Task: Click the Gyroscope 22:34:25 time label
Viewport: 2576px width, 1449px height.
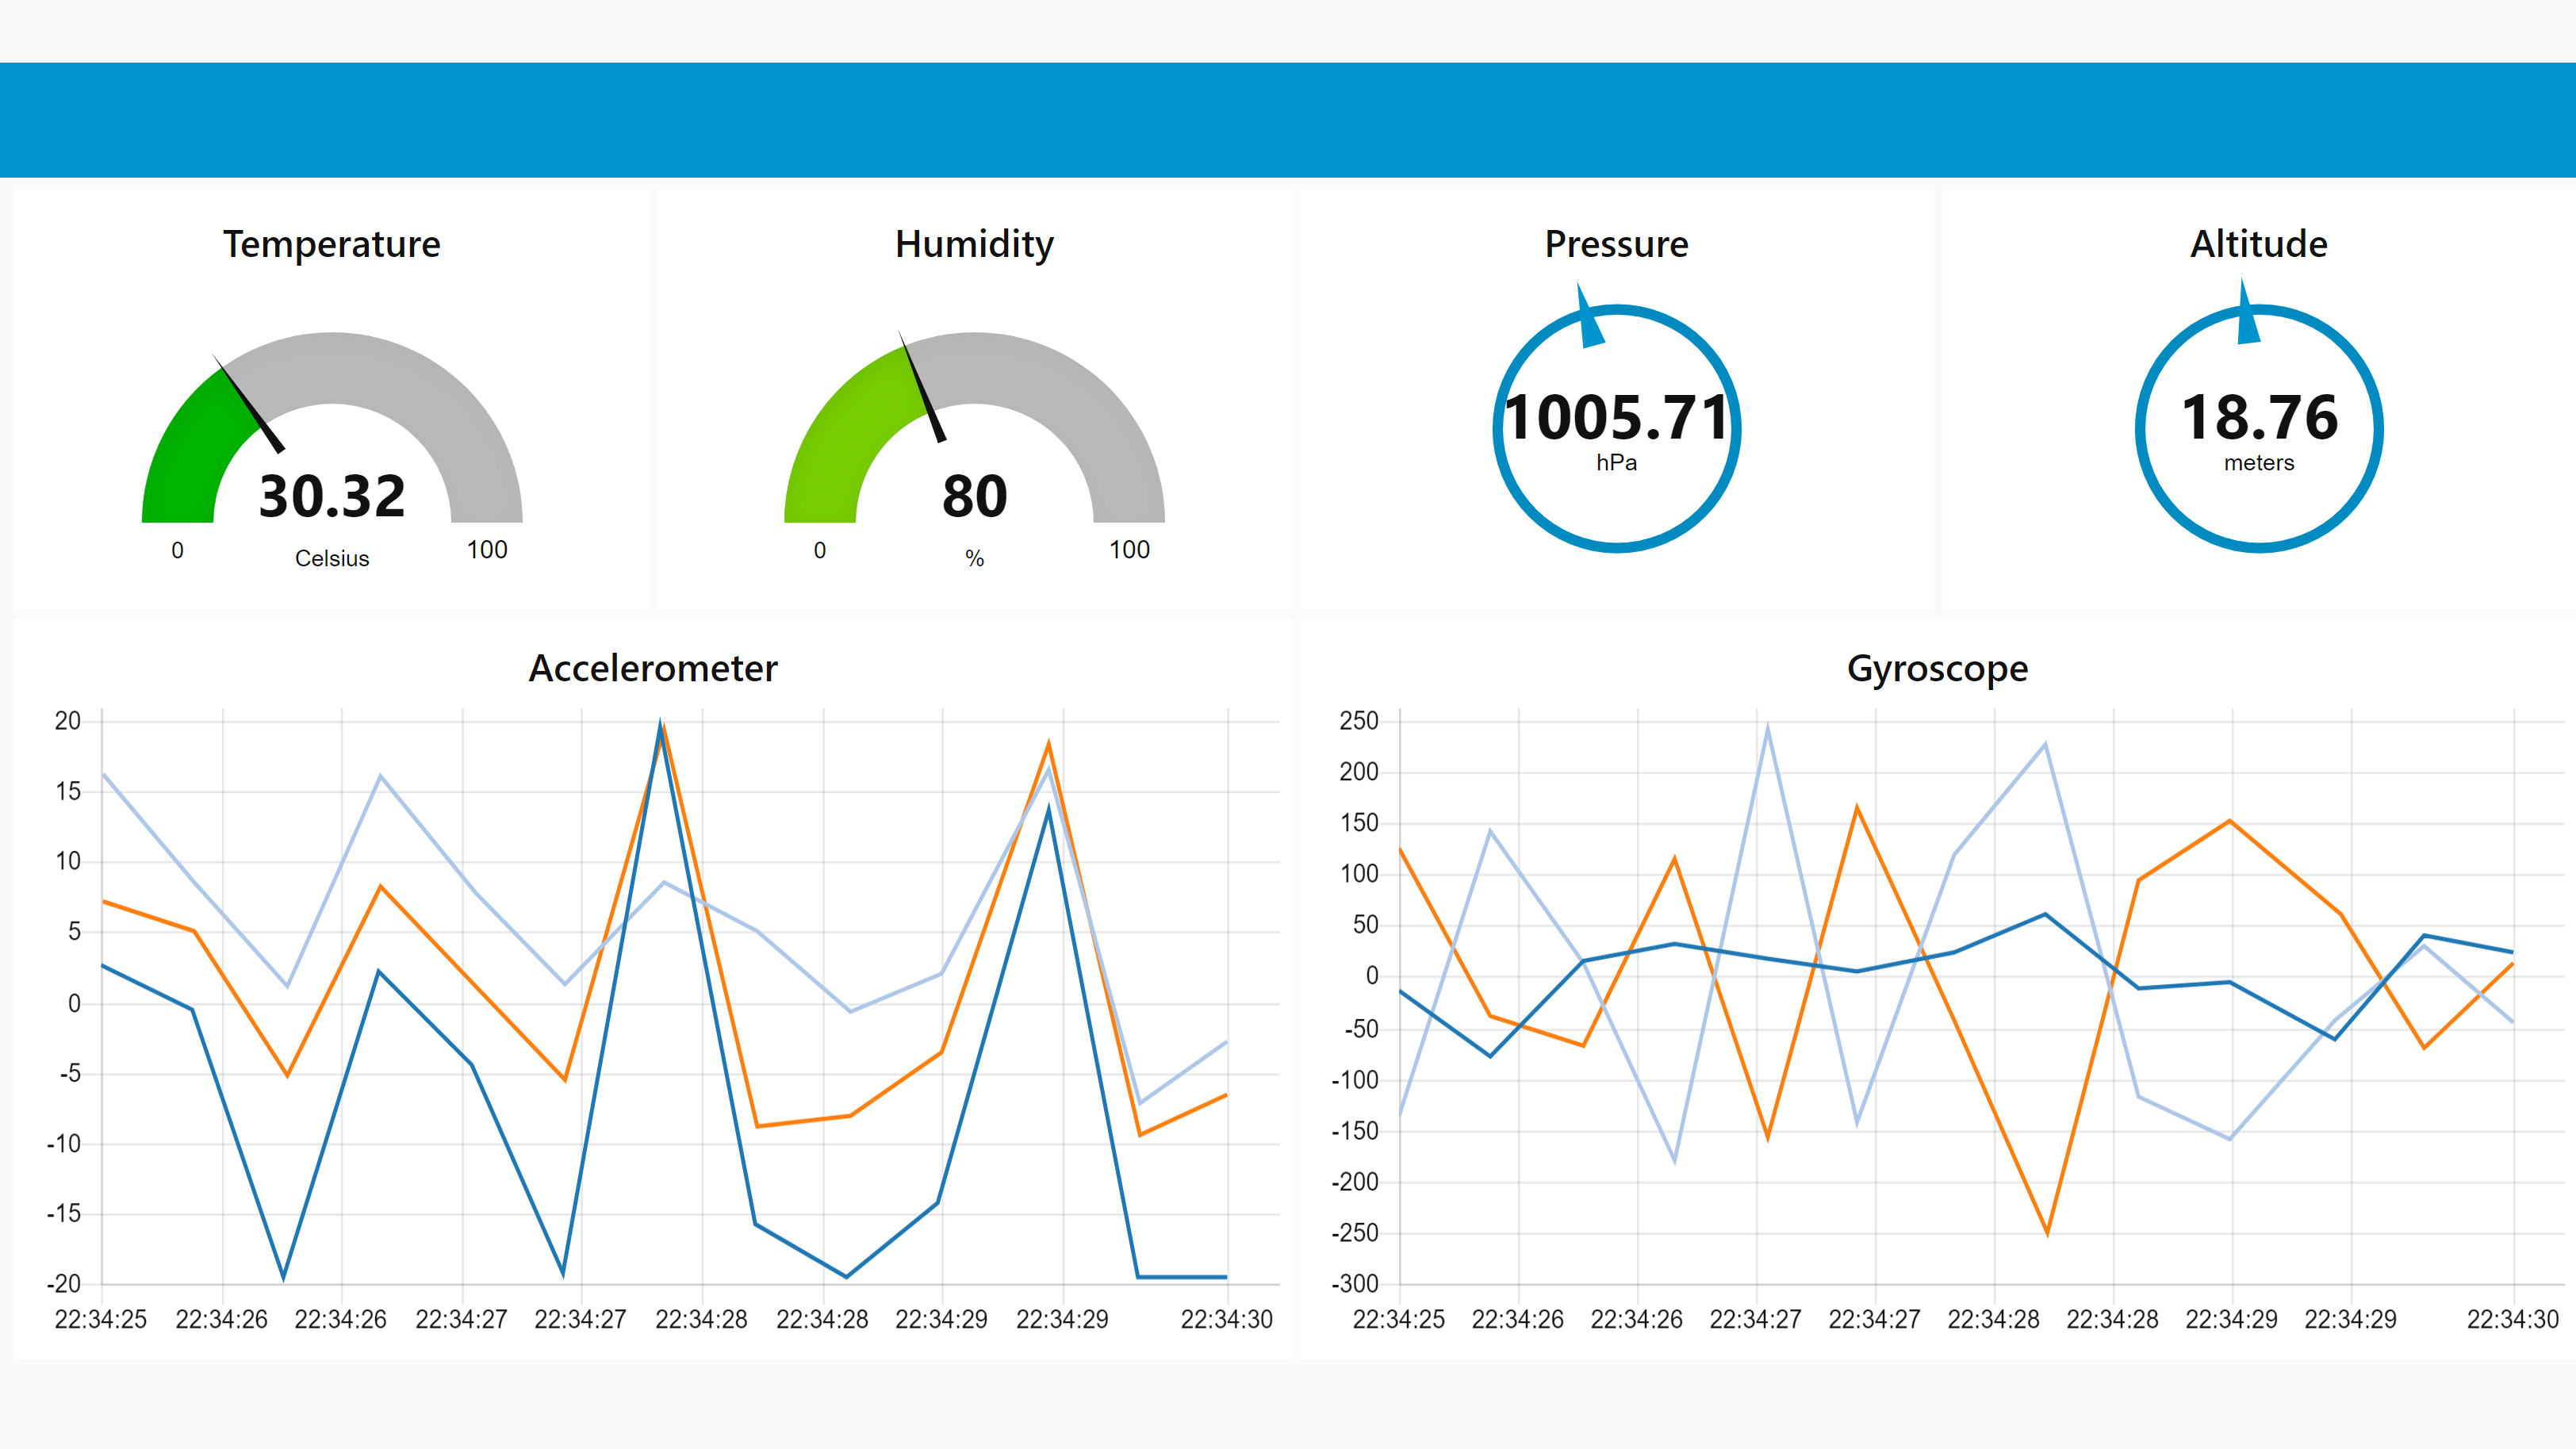Action: click(x=1398, y=1319)
